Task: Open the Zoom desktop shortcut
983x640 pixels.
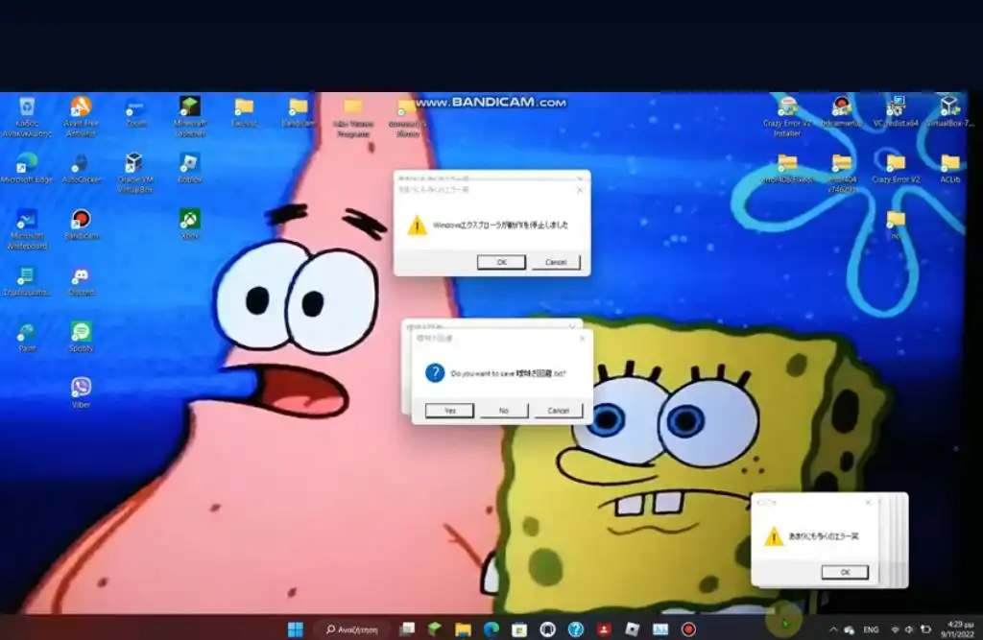Action: (x=135, y=113)
